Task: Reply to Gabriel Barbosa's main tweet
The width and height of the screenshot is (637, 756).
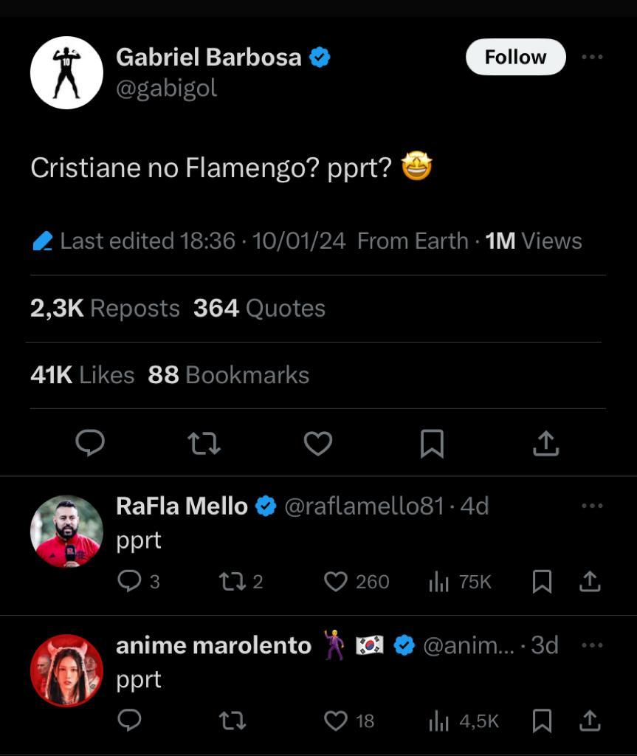Action: tap(90, 443)
